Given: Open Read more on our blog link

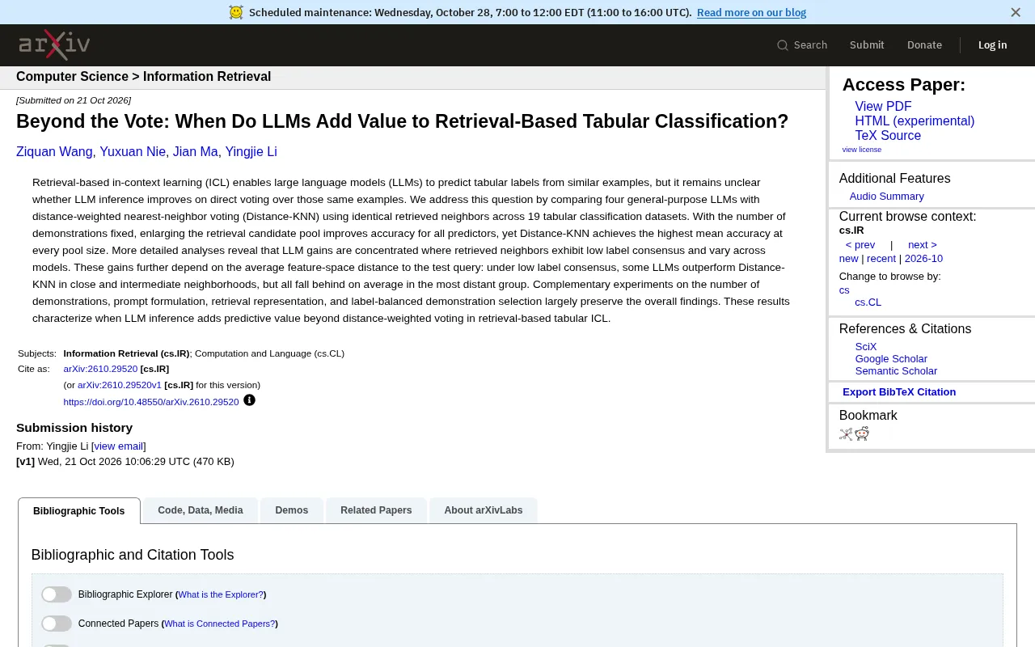Looking at the screenshot, I should (x=751, y=12).
